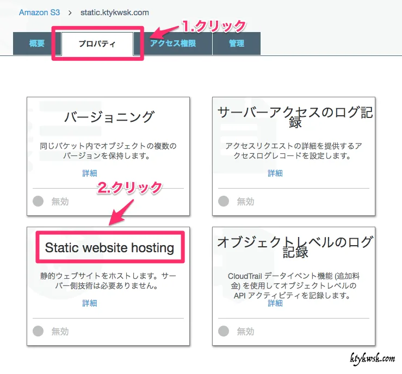Open 詳細 link under サーバーアクセスのログ記録

(275, 173)
